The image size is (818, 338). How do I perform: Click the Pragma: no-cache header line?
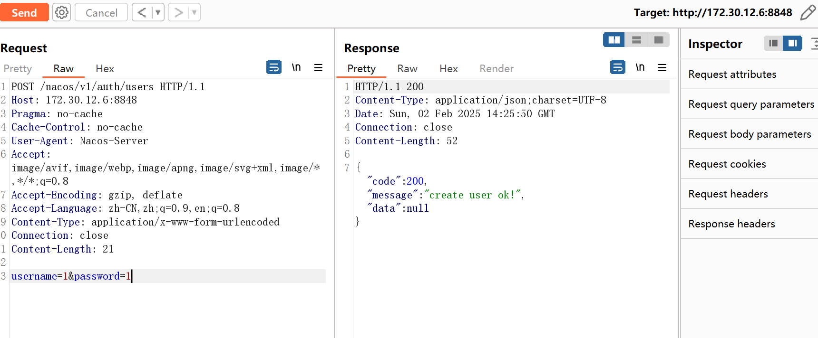coord(57,114)
